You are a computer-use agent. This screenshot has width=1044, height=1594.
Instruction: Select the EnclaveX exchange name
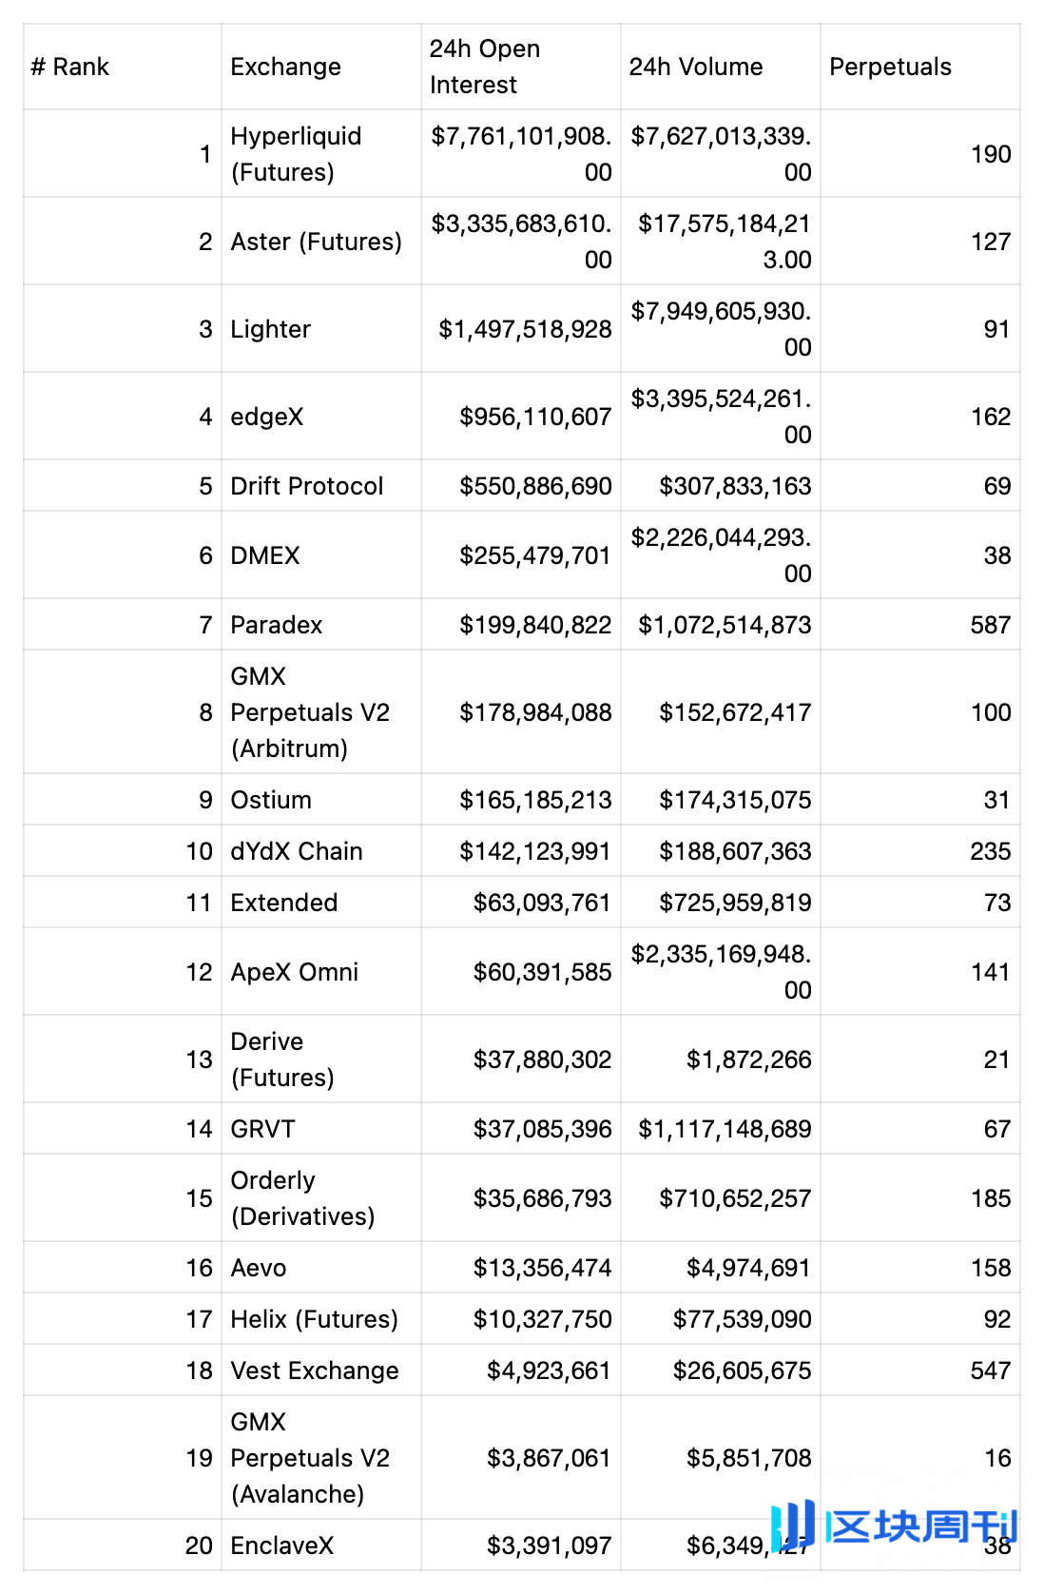coord(281,1545)
